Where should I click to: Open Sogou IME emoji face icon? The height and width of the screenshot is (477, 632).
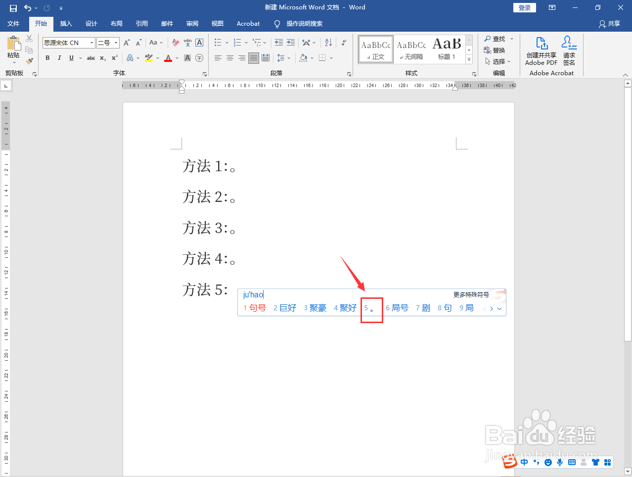click(548, 462)
